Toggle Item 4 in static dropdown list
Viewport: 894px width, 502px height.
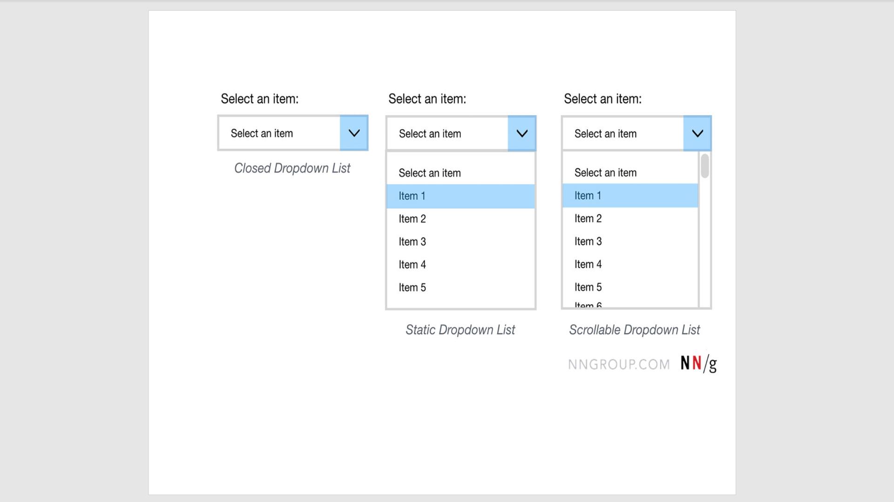point(460,264)
